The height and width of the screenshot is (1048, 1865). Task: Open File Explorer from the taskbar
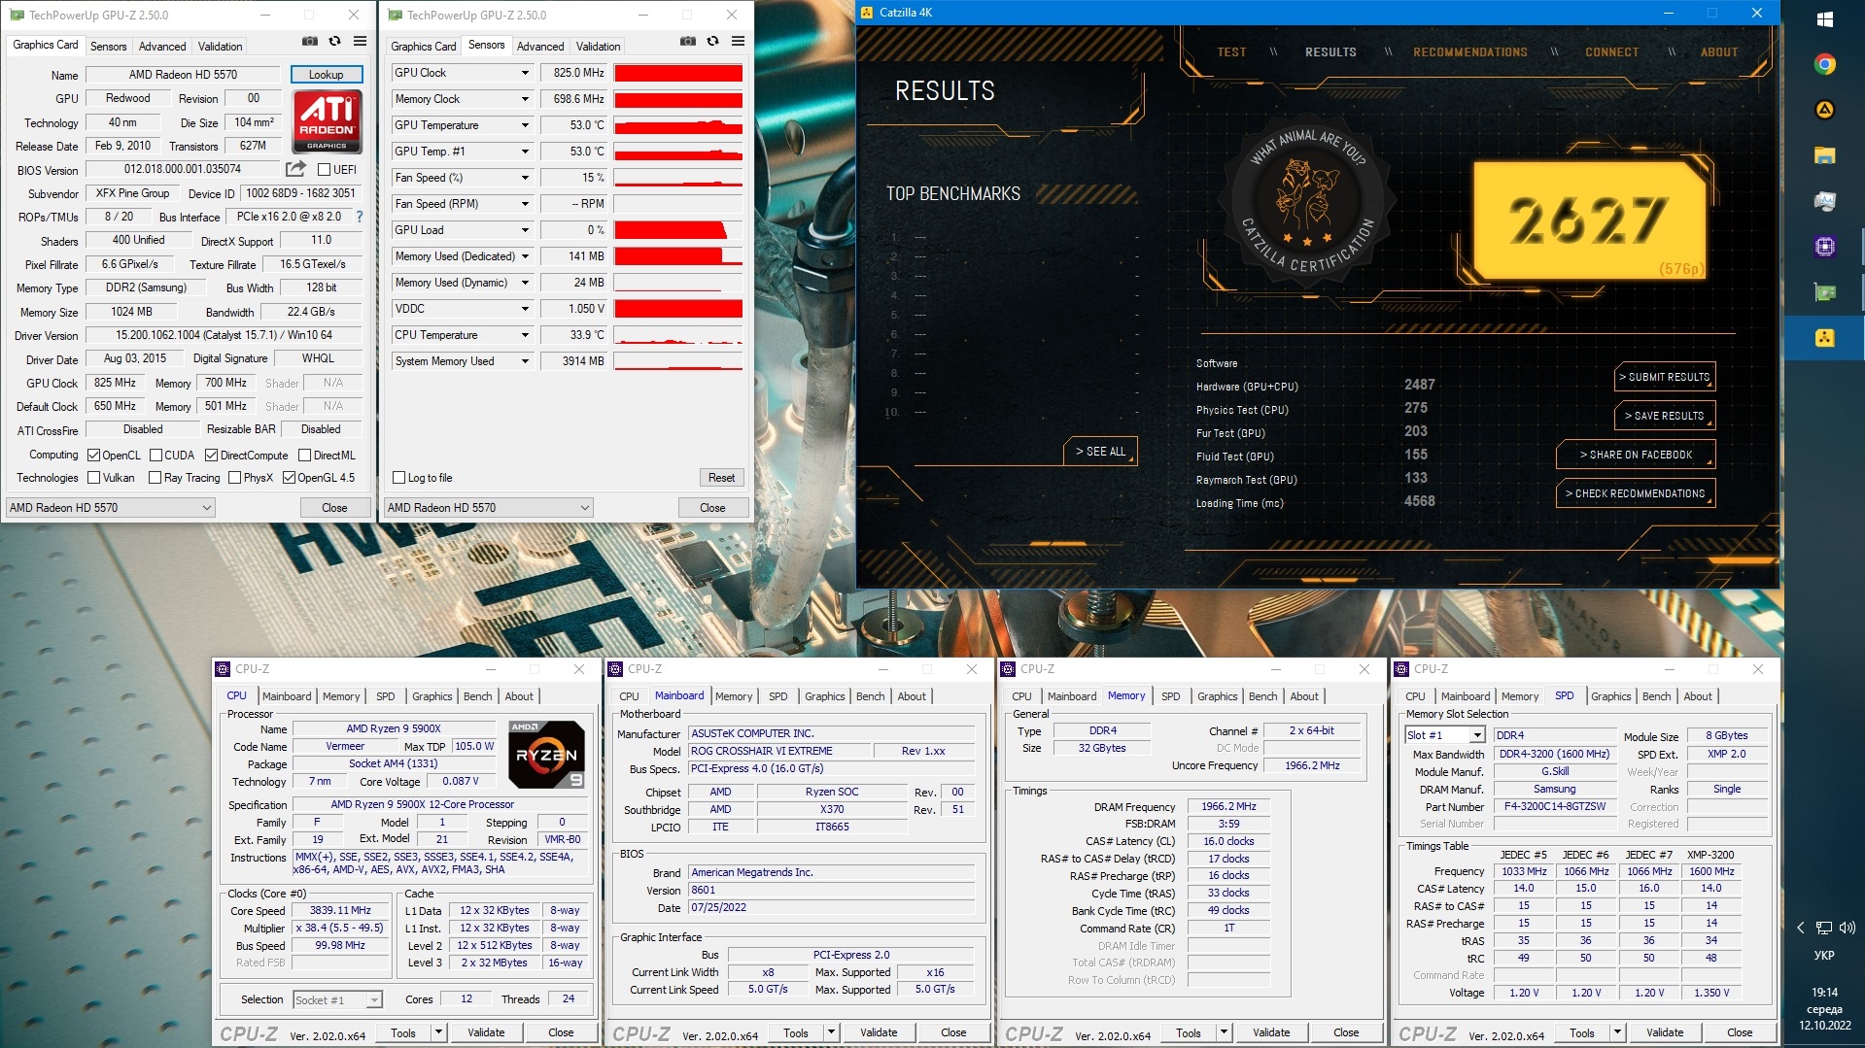point(1824,155)
